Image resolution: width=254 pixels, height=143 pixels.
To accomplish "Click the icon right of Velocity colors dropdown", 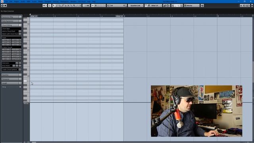I will (x=202, y=6).
